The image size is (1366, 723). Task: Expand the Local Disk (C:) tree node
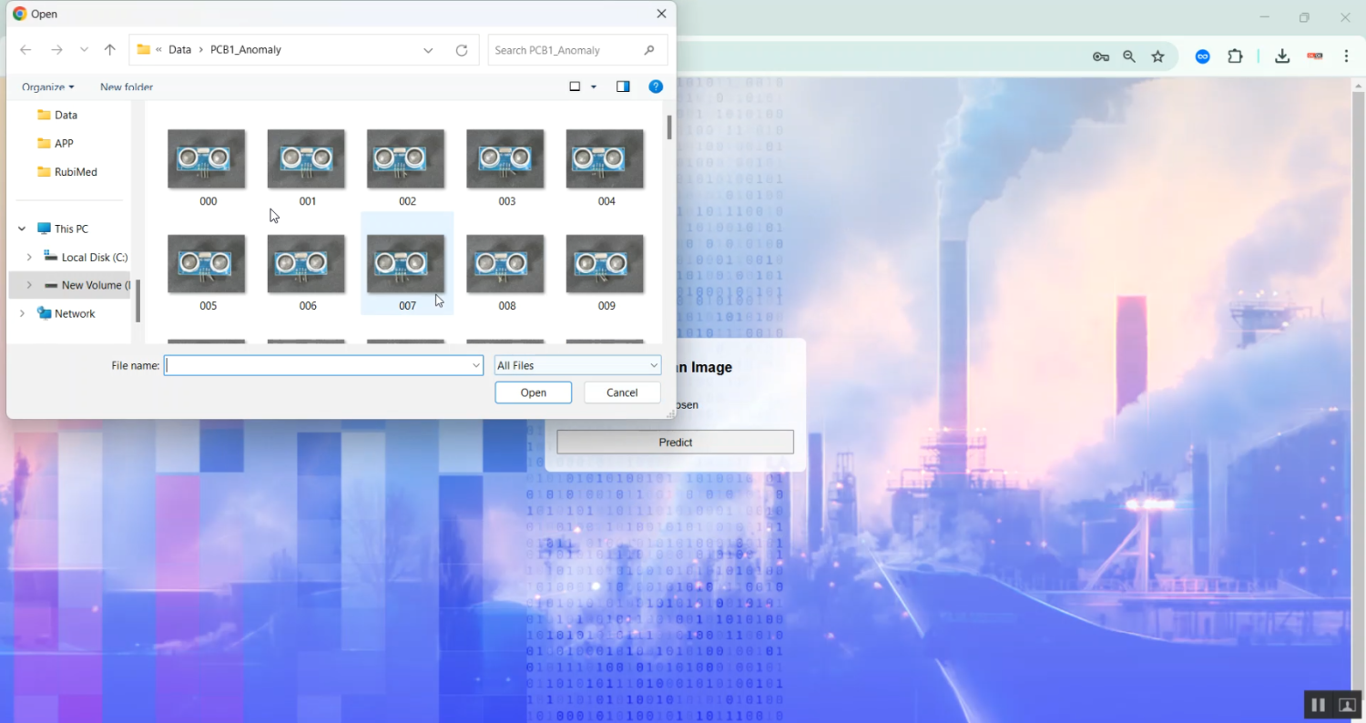[29, 258]
